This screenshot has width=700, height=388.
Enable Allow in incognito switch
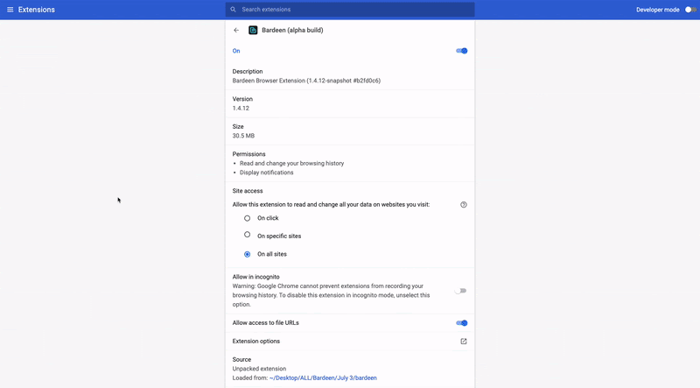point(460,291)
